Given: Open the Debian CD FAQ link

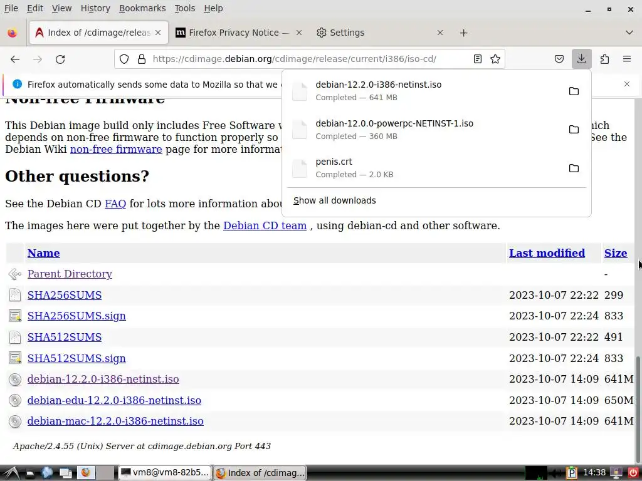Looking at the screenshot, I should pyautogui.click(x=115, y=204).
